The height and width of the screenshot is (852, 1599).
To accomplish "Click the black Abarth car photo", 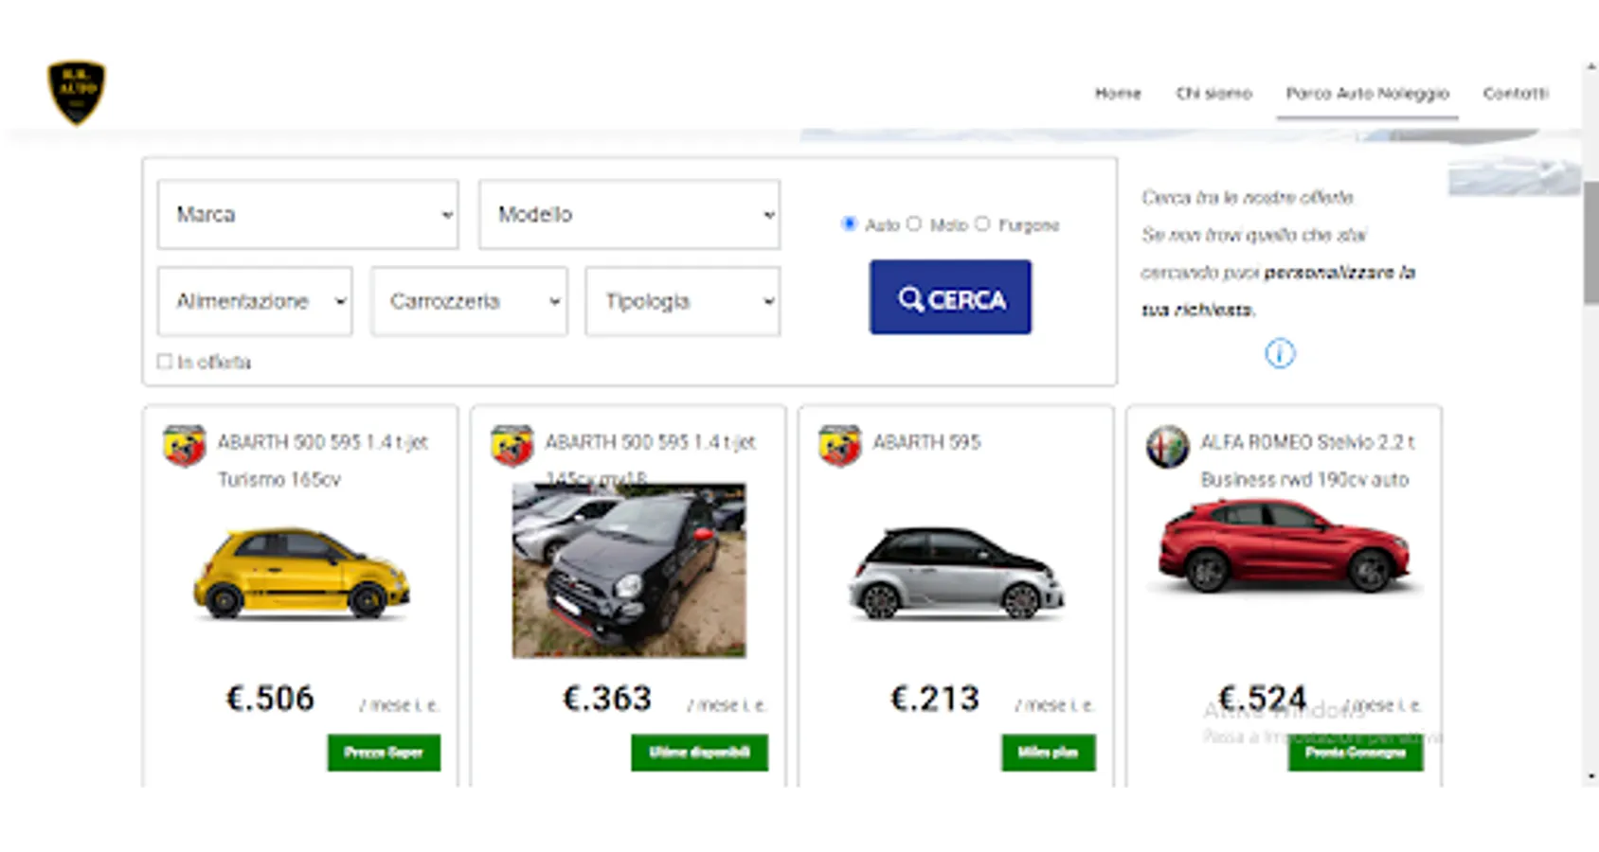I will 629,570.
